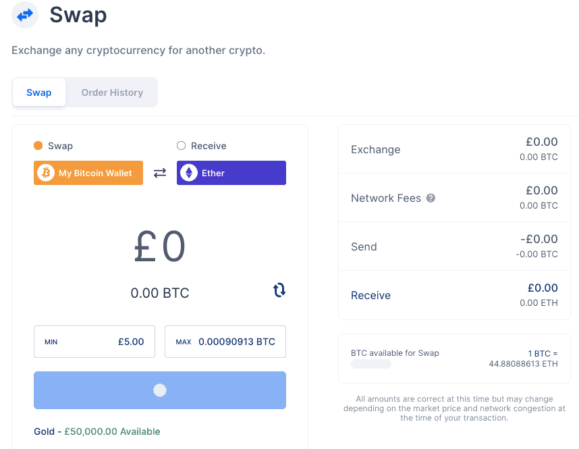Open Ether wallet selector
Image resolution: width=579 pixels, height=449 pixels.
click(x=231, y=173)
